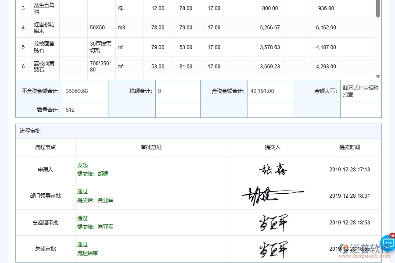Click 通过 in the 部门领导审批 row
Viewport: 395px width, 263px height.
[82, 192]
